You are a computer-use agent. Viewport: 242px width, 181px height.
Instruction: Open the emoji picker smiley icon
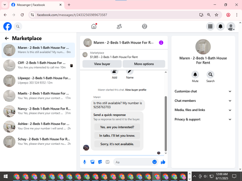point(154,162)
